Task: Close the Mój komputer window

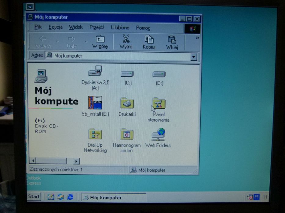Action: click(x=197, y=19)
